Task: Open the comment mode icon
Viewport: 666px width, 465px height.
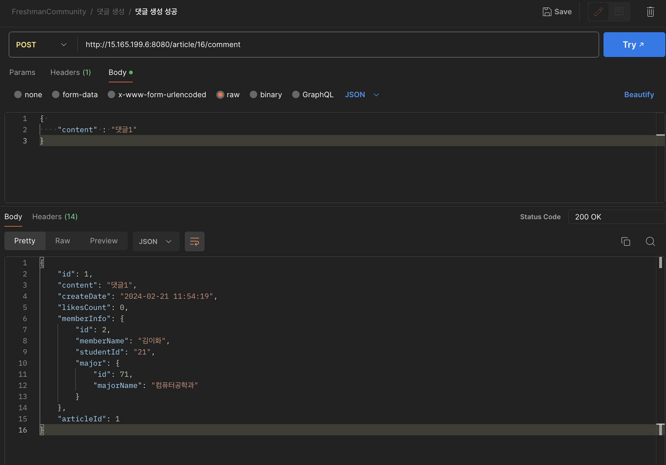Action: [619, 12]
